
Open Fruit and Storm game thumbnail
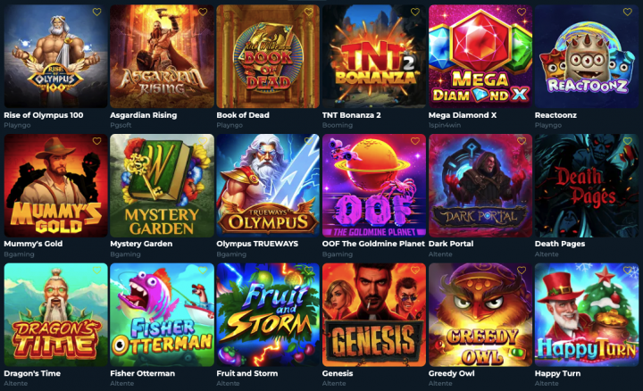click(268, 315)
